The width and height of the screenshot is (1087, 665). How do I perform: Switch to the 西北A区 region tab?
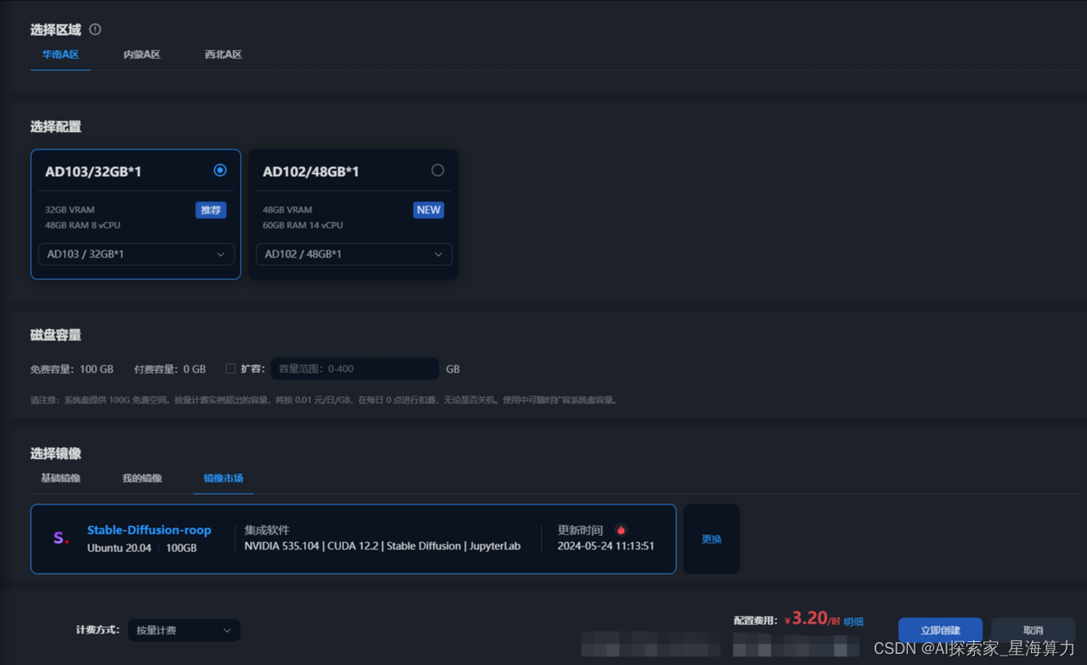pyautogui.click(x=223, y=54)
